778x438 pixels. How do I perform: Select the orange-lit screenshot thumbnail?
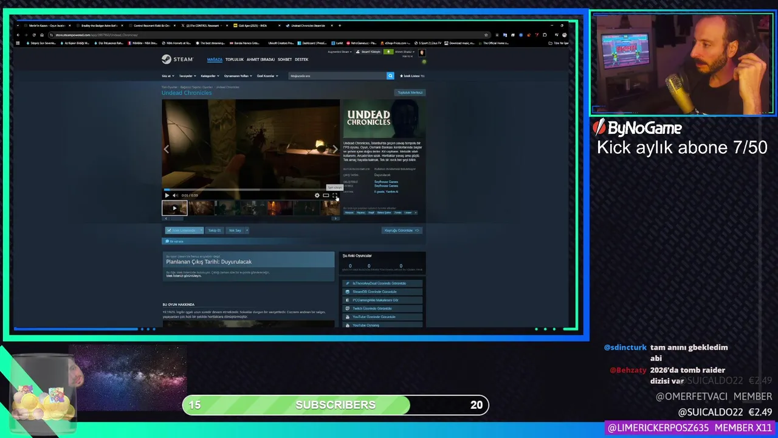(x=280, y=208)
